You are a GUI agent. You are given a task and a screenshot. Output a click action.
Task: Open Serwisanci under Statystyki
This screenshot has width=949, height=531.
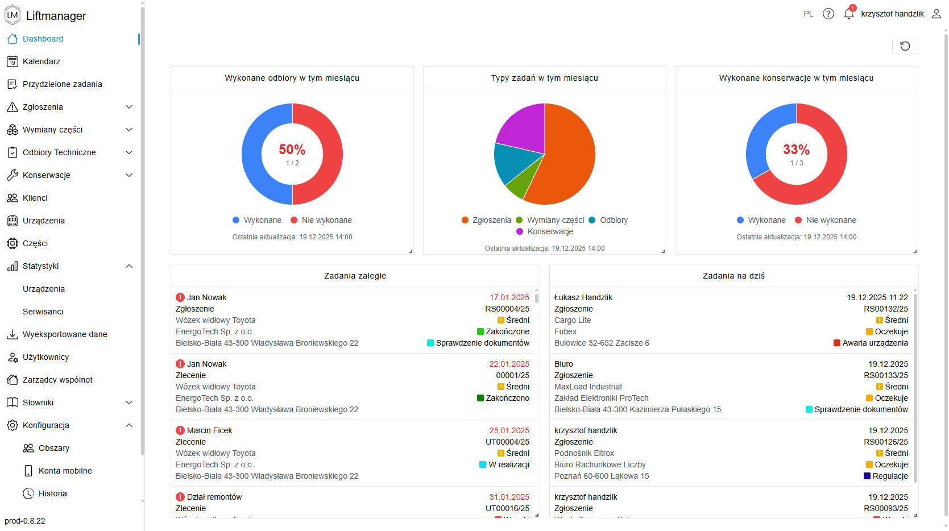coord(43,312)
